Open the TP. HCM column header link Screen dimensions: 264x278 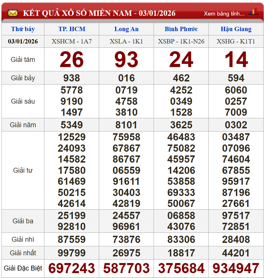point(72,29)
